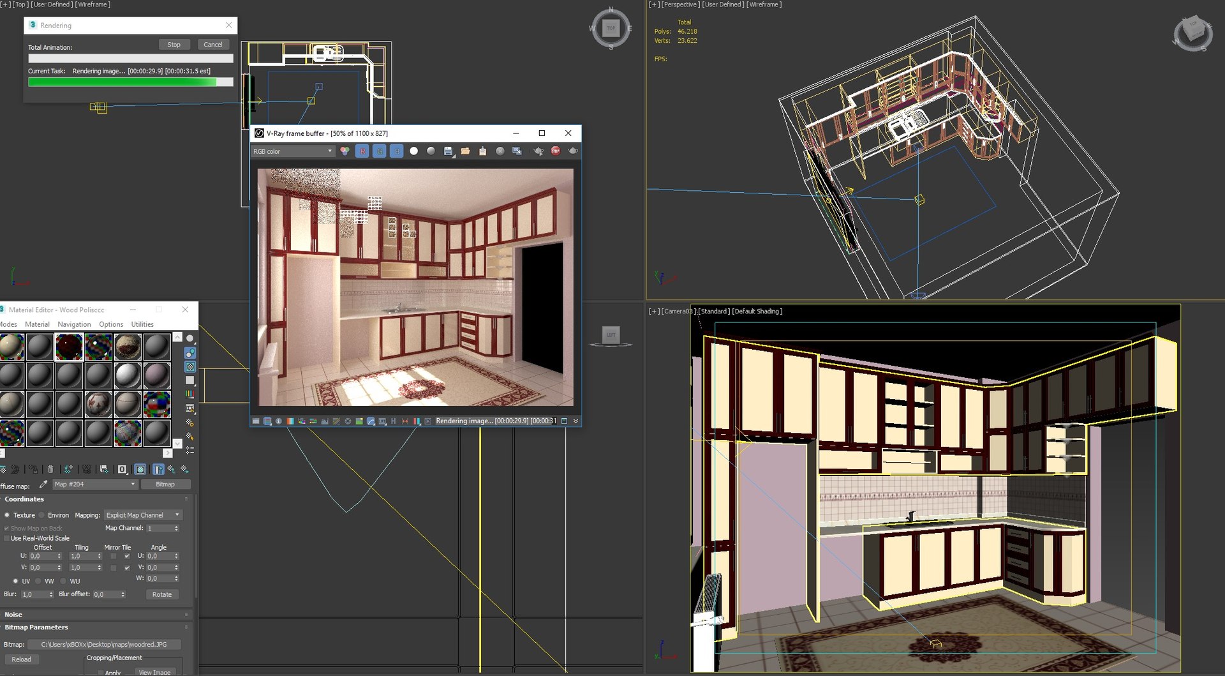Click the eyedropper pick material icon
The image size is (1225, 676).
coord(43,484)
